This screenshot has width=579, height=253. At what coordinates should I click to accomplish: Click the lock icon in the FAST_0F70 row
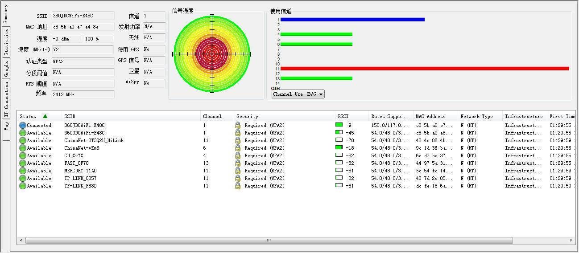click(x=238, y=163)
